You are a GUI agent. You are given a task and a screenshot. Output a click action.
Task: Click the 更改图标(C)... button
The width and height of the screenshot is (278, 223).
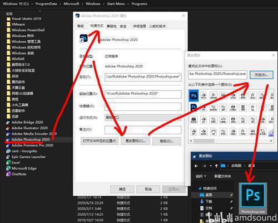(136, 141)
